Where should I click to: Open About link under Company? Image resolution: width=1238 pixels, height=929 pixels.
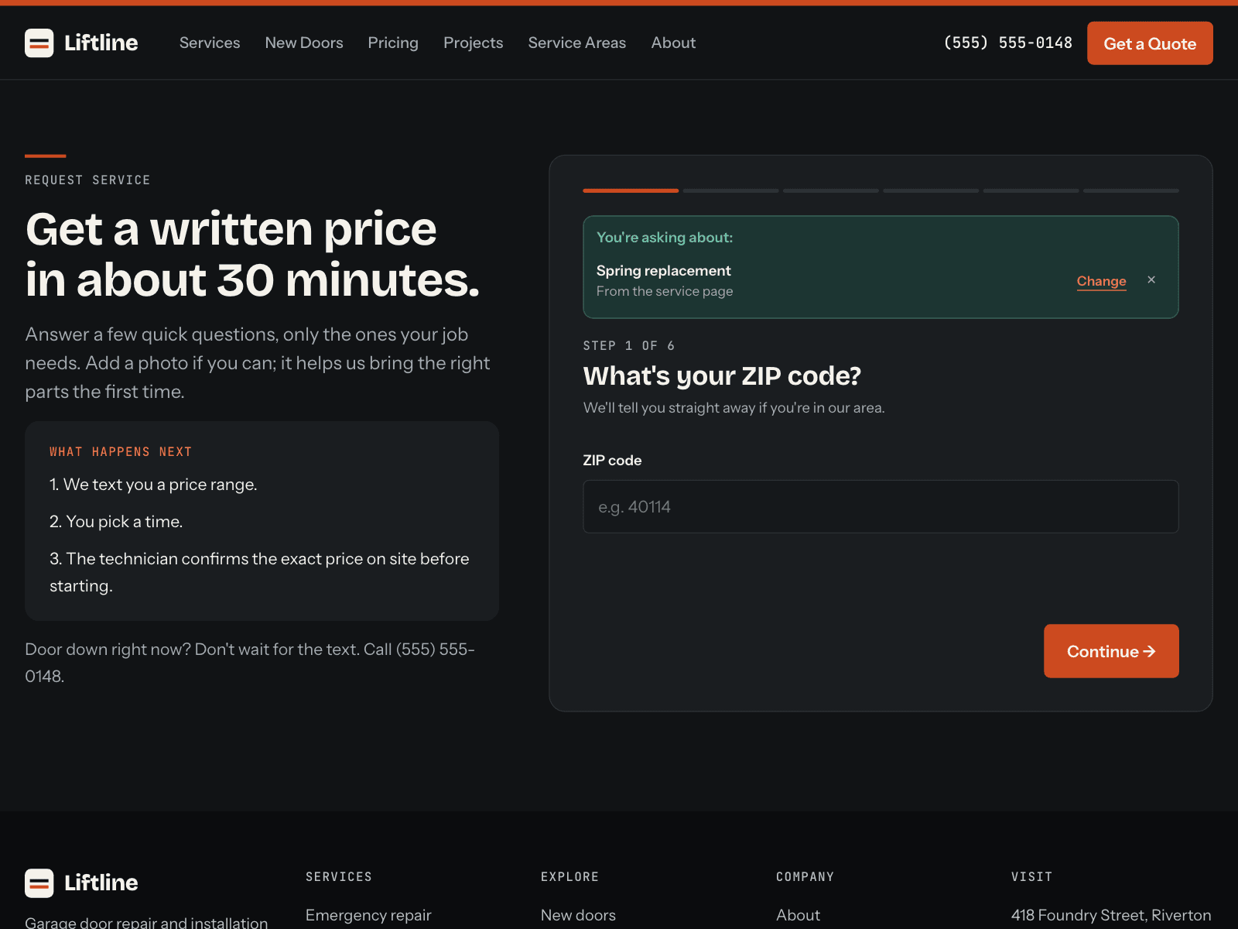pyautogui.click(x=798, y=915)
